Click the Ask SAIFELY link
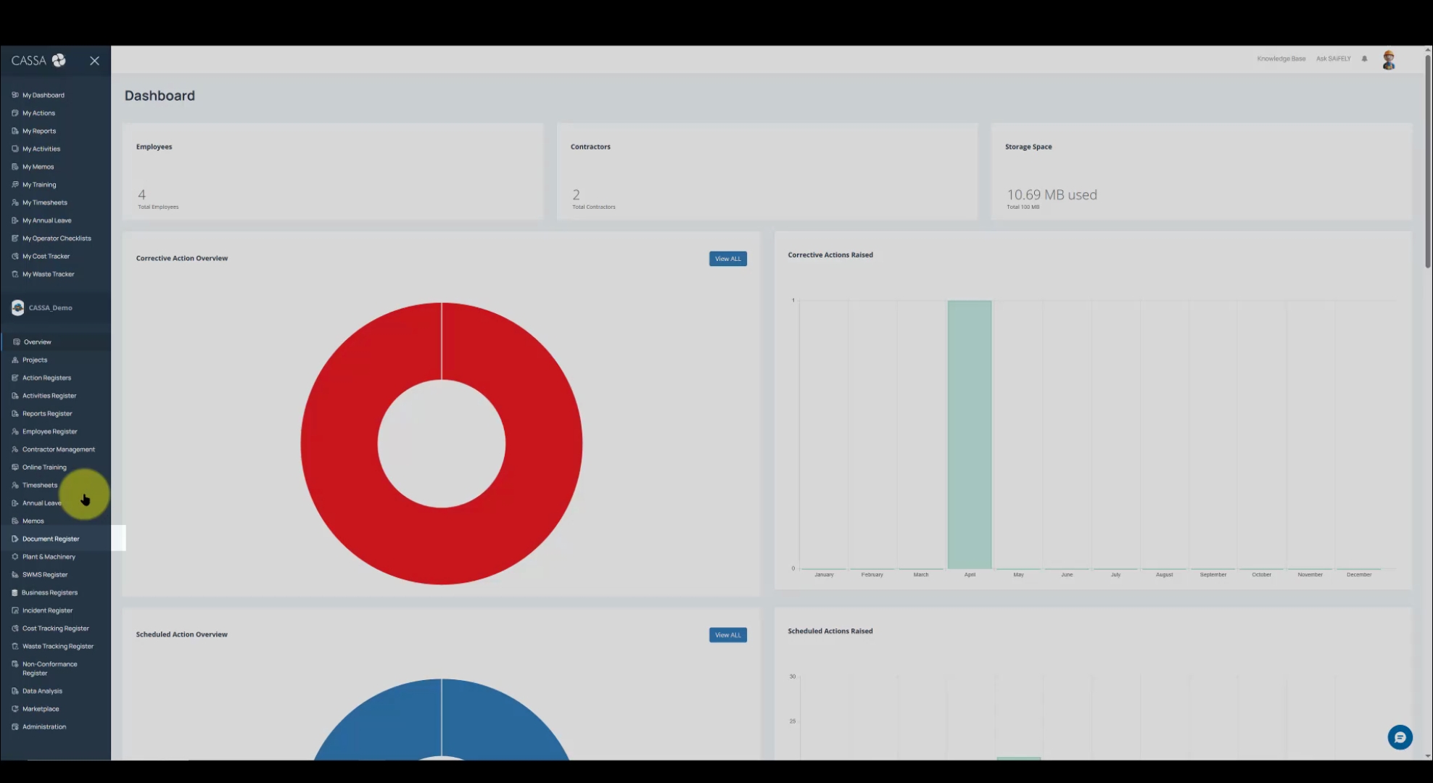Image resolution: width=1433 pixels, height=783 pixels. tap(1333, 59)
